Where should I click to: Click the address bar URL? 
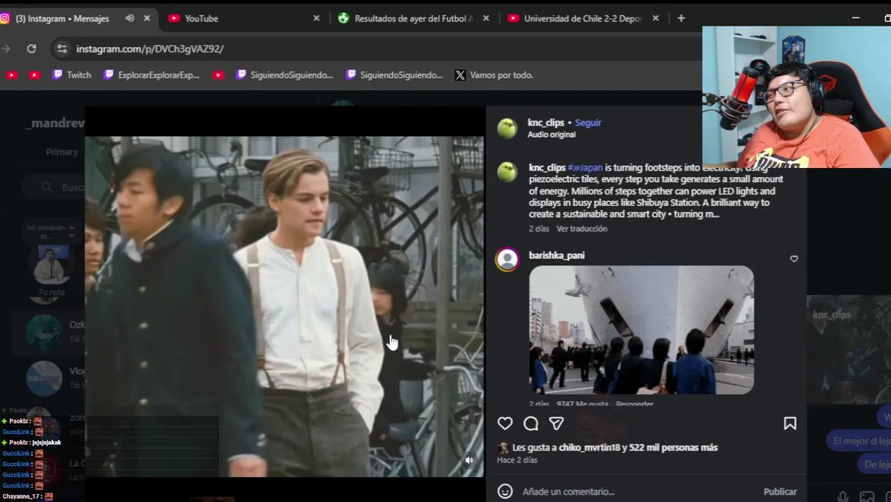(x=150, y=49)
